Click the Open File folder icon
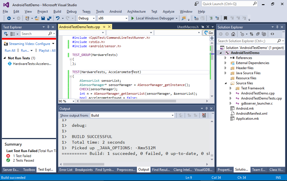The image size is (287, 181). (37, 18)
